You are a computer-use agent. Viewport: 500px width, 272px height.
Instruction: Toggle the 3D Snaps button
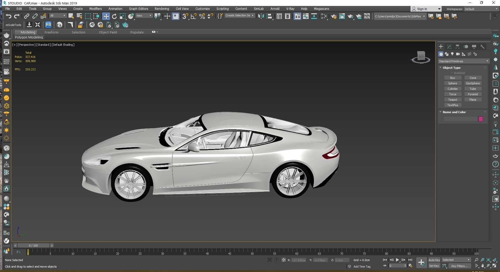click(x=185, y=16)
